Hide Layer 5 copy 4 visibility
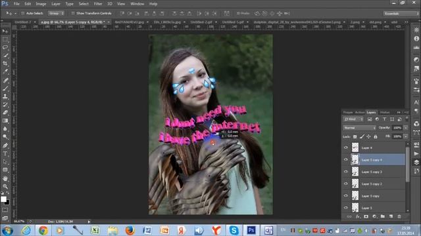 (346, 160)
